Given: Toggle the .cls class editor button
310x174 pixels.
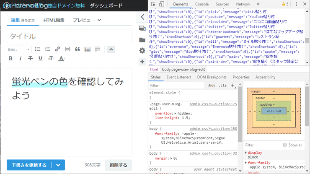Looking at the screenshot, I should pos(222,86).
